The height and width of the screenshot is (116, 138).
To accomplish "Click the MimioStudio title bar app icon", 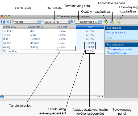I will coord(58,16).
